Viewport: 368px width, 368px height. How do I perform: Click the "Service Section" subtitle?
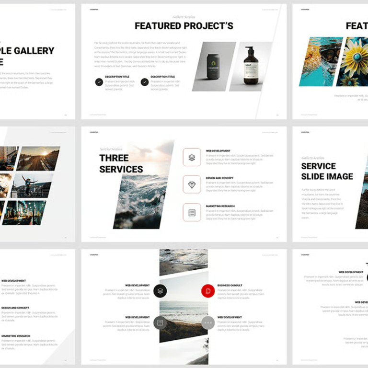111,149
